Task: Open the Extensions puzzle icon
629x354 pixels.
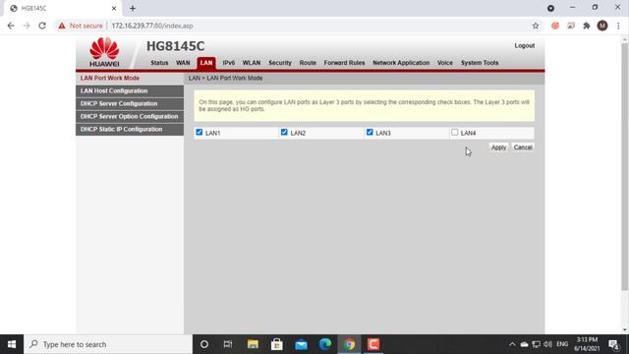Action: point(587,26)
